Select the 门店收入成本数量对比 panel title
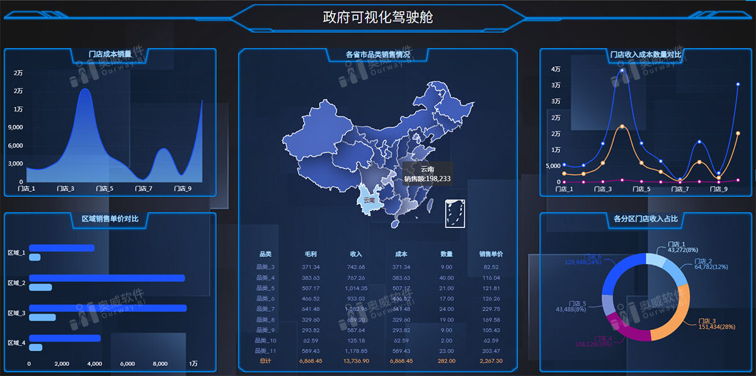Screen dimensions: 756x376 pyautogui.click(x=645, y=54)
